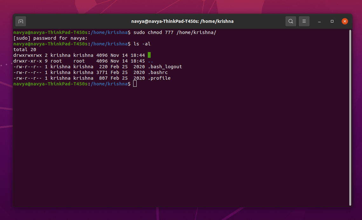This screenshot has width=362, height=220.
Task: Click the drwxrwxrwx permissions text
Action: 27,55
